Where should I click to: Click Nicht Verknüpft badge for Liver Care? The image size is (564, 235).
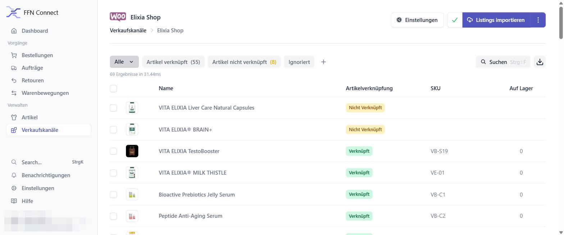(x=365, y=108)
